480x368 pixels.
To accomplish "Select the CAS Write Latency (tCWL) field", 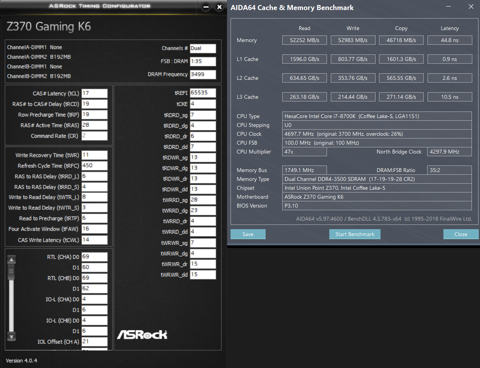I will (x=94, y=240).
